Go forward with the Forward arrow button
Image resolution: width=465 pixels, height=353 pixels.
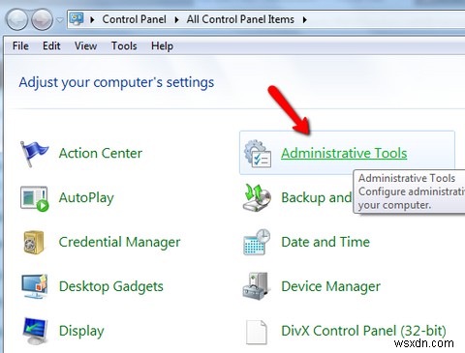click(42, 19)
